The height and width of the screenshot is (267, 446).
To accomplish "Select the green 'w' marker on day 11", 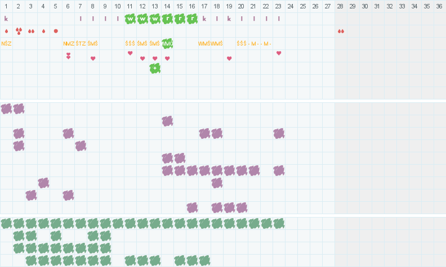I will coord(130,19).
